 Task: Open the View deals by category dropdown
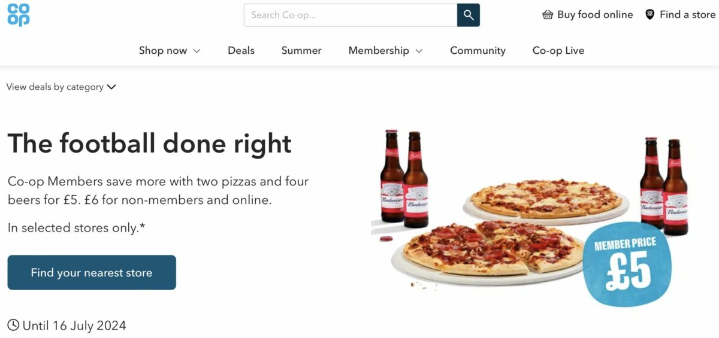(61, 87)
